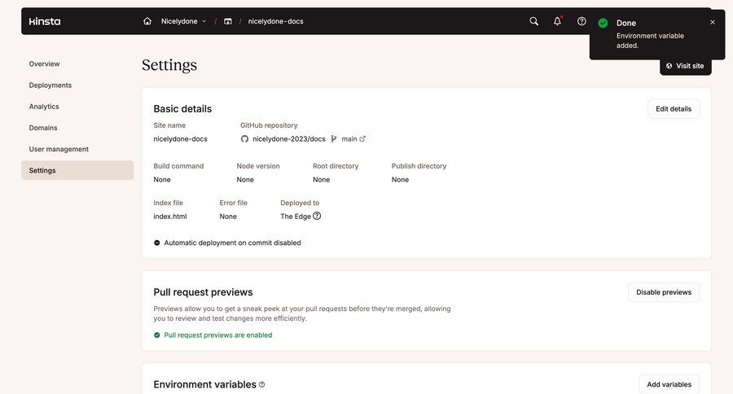Open the notifications bell

point(558,21)
